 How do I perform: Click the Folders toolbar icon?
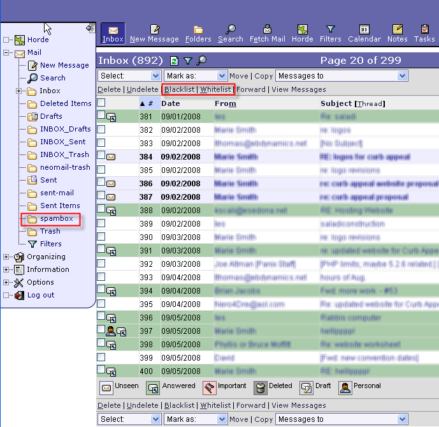198,29
